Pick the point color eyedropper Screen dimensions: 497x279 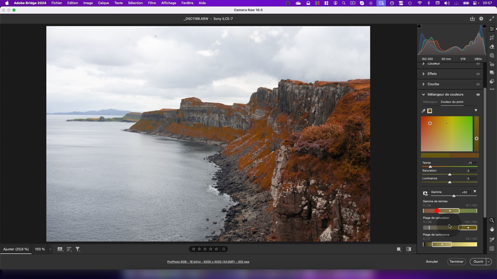(x=423, y=111)
